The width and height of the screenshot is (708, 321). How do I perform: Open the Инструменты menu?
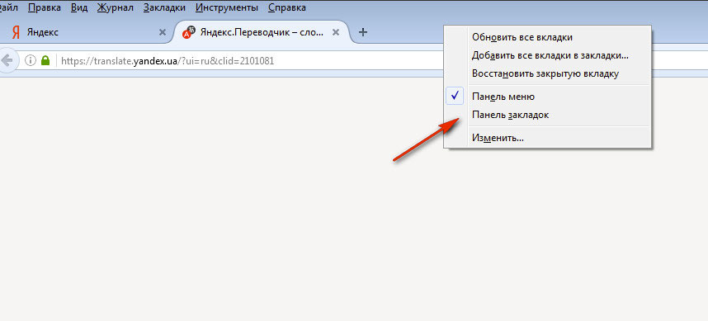click(227, 7)
